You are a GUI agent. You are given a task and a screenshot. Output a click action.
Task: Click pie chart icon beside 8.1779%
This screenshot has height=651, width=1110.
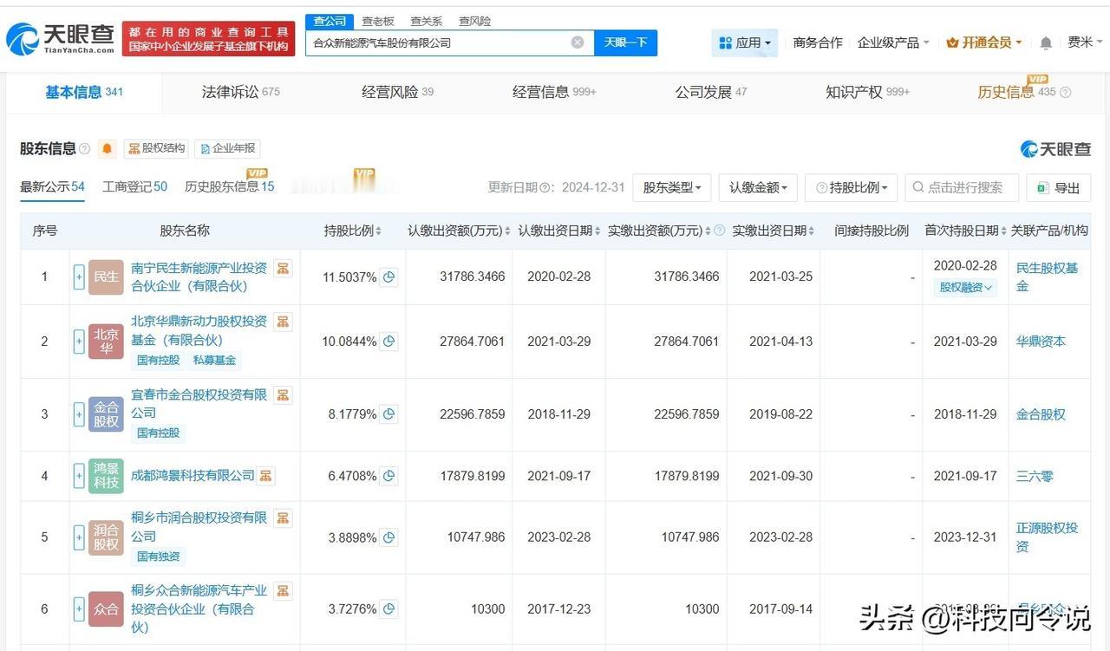[x=389, y=414]
